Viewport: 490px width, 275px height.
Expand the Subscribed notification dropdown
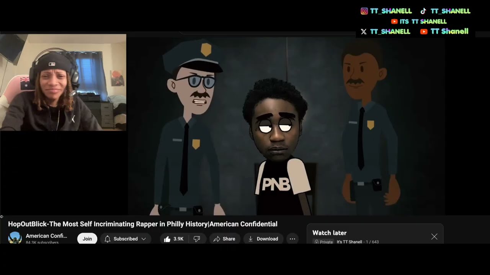click(x=125, y=239)
